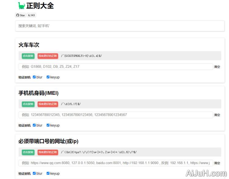Click the 火车车次 section heading

(29, 45)
